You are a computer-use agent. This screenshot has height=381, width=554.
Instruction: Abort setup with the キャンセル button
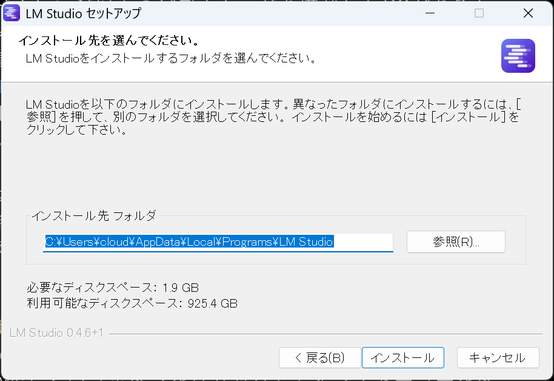pos(498,357)
